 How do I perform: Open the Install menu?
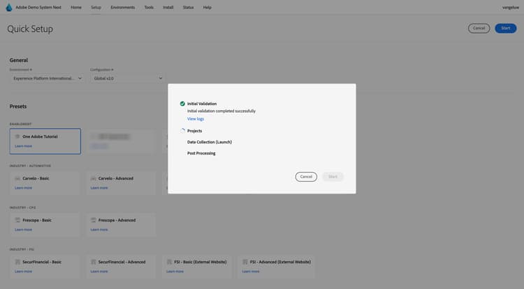pyautogui.click(x=168, y=8)
